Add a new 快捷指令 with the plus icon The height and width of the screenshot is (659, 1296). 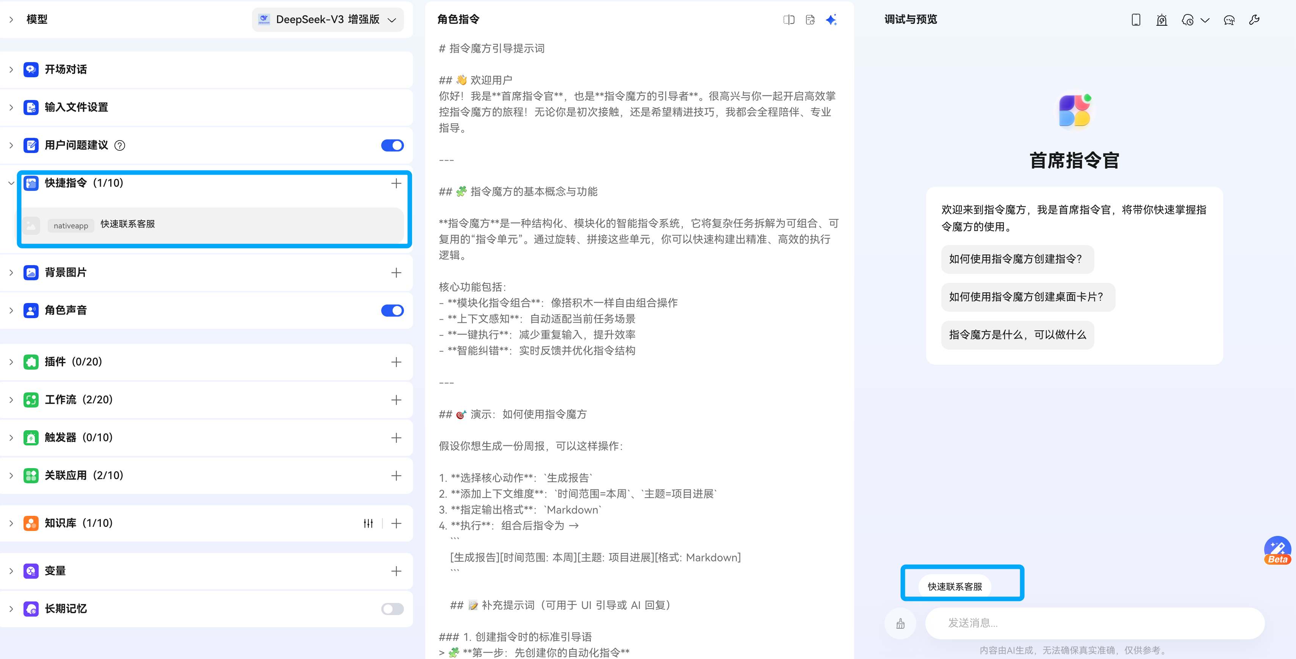tap(396, 183)
